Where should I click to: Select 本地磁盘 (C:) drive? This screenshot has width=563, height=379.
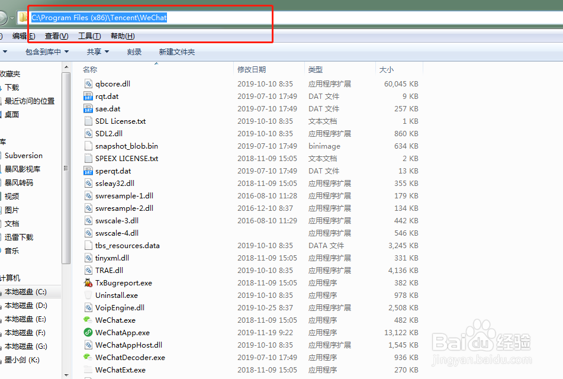[x=26, y=292]
